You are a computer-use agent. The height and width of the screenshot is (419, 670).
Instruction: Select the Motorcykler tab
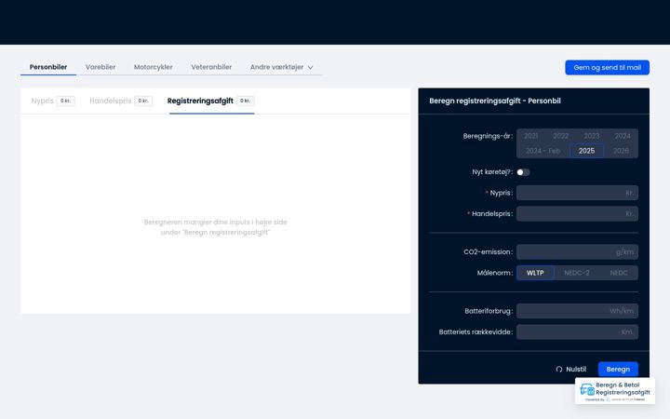point(153,67)
